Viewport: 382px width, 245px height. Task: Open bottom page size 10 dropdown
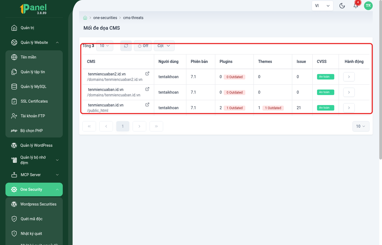[361, 126]
